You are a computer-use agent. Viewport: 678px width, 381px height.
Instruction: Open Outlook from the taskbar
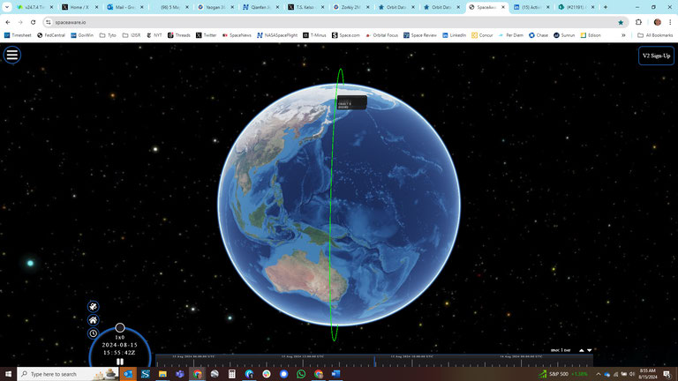(x=128, y=374)
